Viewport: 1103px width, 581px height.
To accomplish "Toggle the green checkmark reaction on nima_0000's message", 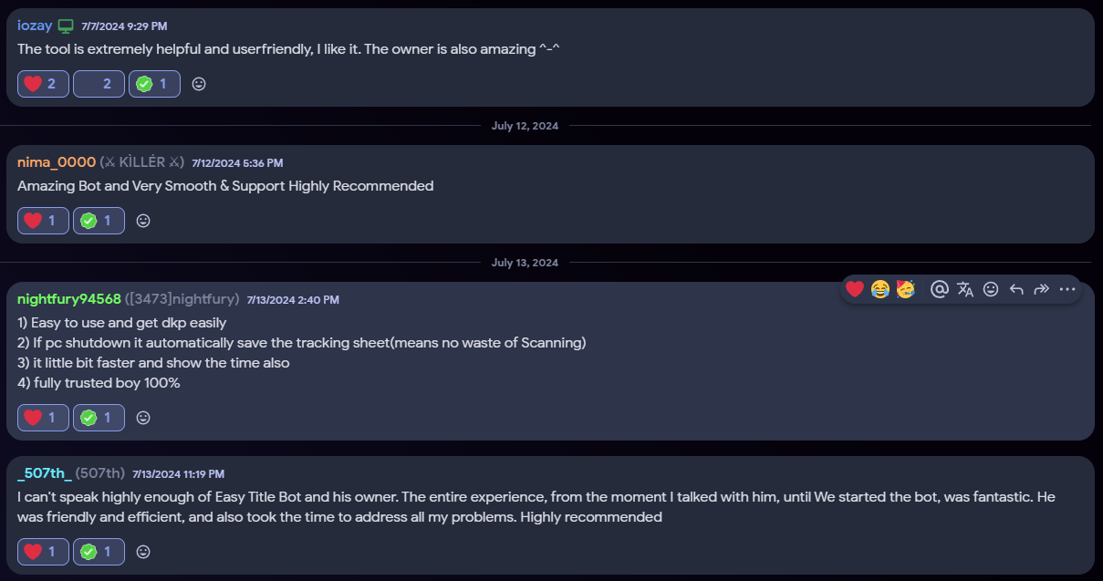I will coord(99,221).
